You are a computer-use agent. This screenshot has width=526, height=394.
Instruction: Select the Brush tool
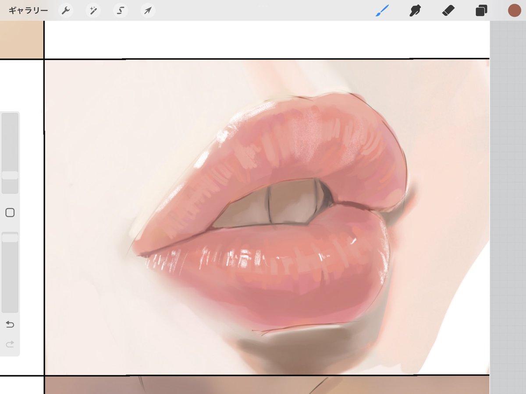[x=382, y=11]
